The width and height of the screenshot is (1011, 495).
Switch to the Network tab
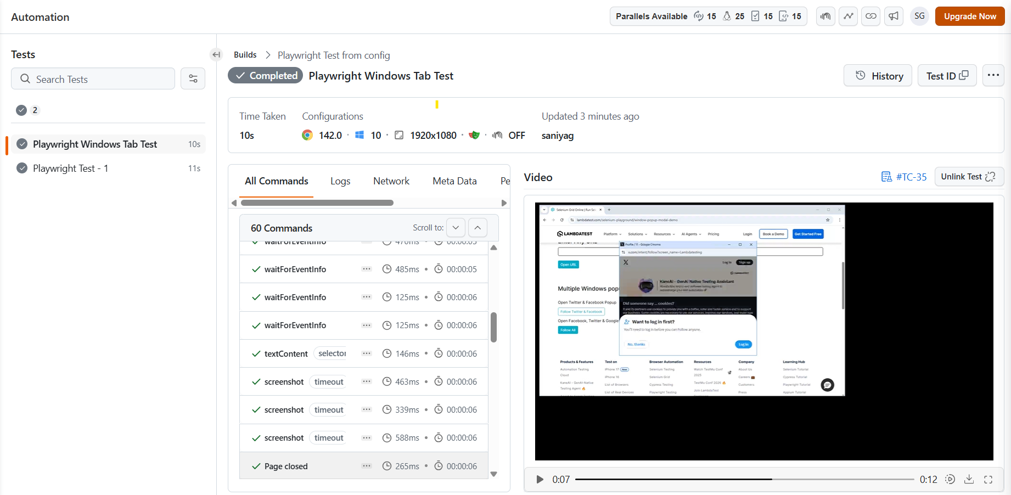pyautogui.click(x=391, y=181)
